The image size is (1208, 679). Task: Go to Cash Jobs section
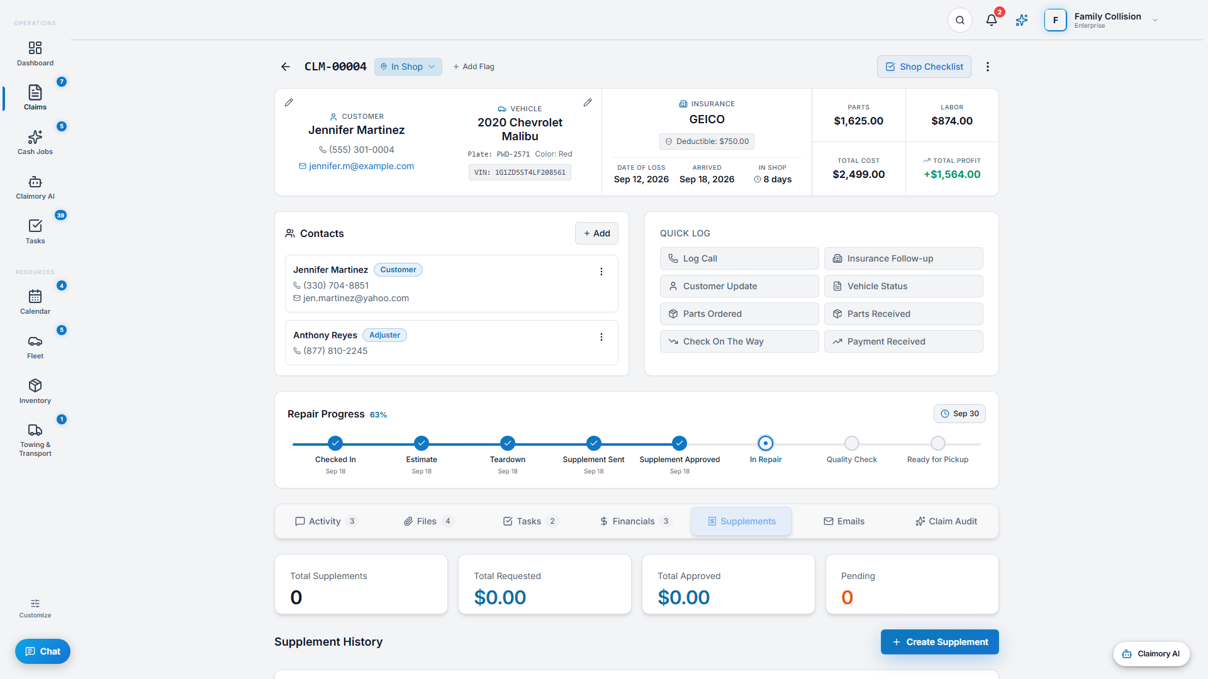tap(35, 142)
